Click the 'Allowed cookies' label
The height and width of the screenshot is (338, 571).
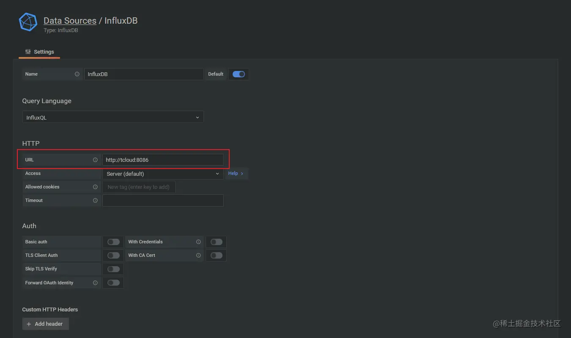pos(42,187)
